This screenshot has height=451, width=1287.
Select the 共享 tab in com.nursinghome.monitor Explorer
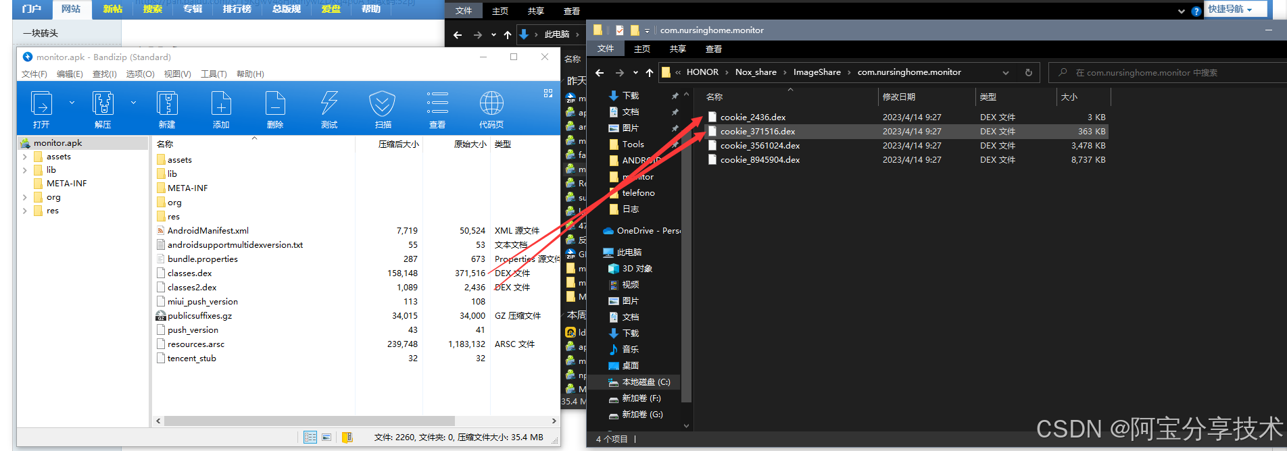678,49
